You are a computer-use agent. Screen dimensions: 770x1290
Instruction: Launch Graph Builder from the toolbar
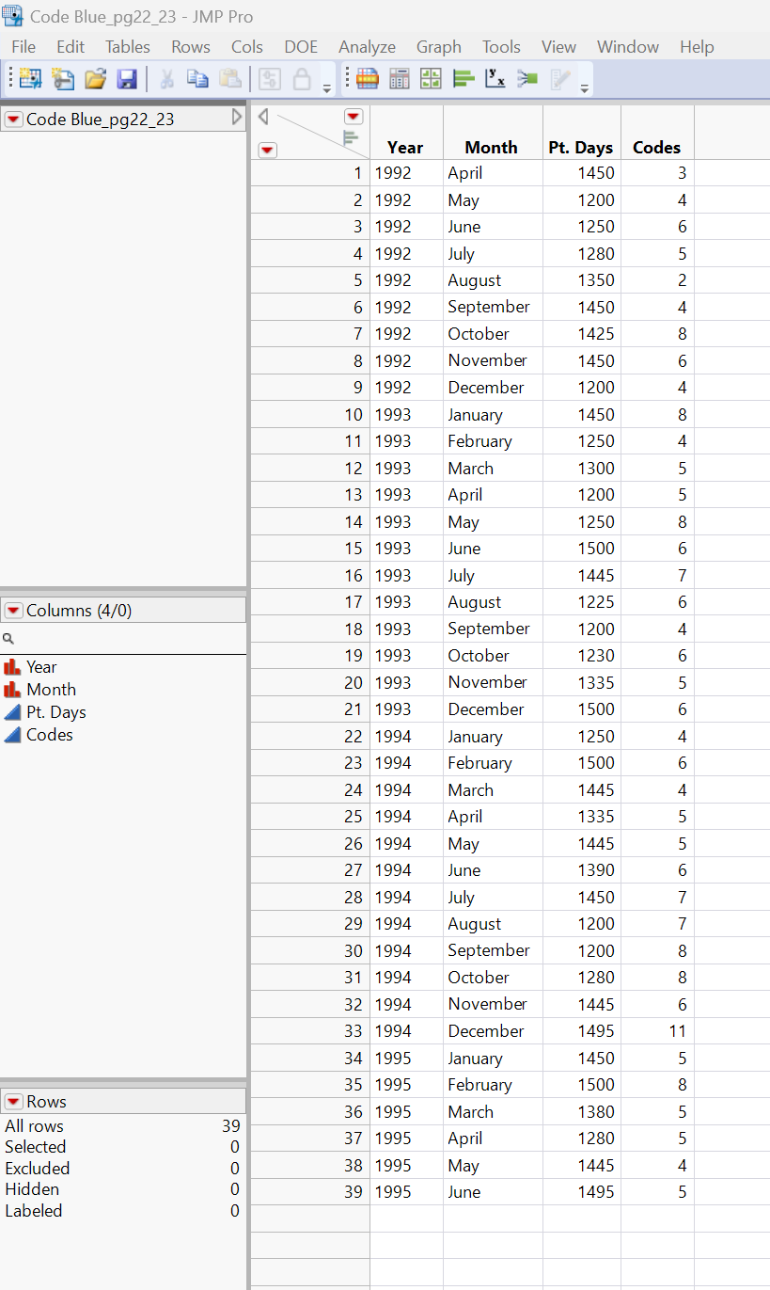pyautogui.click(x=431, y=78)
